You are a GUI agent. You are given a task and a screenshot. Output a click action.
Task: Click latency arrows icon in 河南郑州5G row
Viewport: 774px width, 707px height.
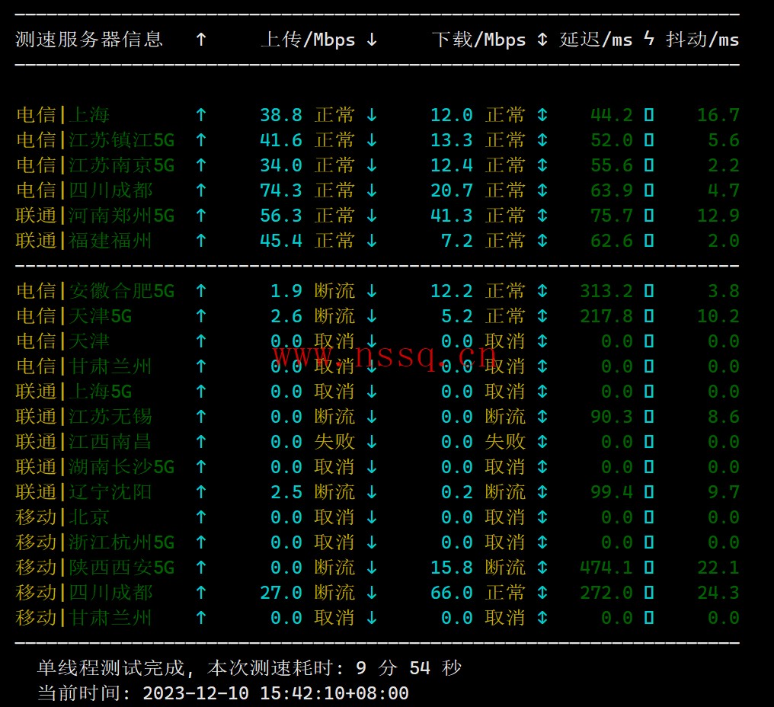tap(542, 216)
